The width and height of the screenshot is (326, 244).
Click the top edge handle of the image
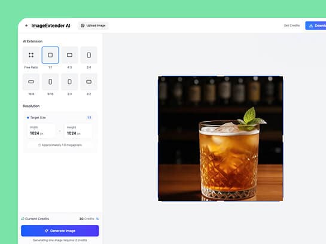[220, 76]
